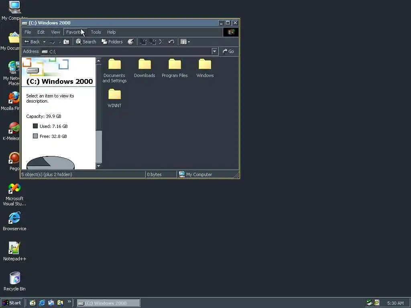Select the Mozilla Firefox desktop shortcut

pyautogui.click(x=10, y=101)
